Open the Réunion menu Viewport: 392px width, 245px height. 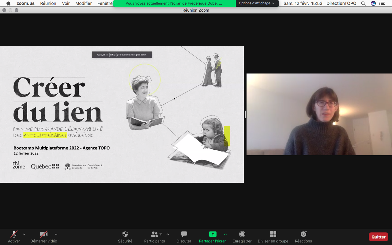(x=48, y=3)
